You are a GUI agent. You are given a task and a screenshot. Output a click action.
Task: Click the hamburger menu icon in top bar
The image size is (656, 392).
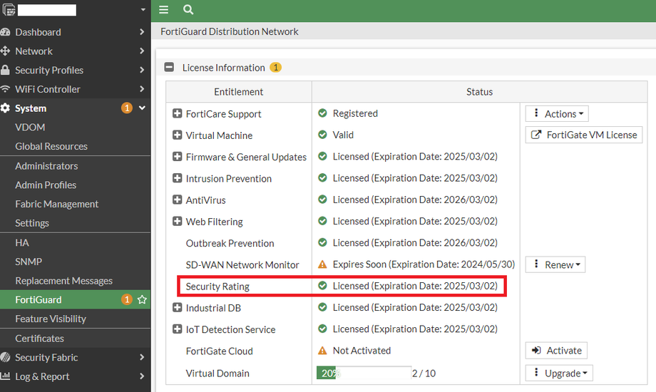tap(164, 10)
